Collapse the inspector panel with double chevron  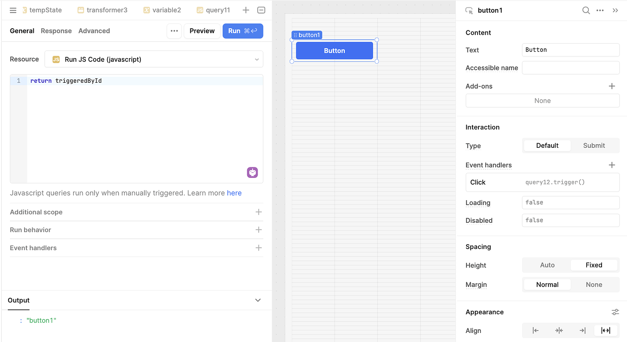pyautogui.click(x=615, y=10)
